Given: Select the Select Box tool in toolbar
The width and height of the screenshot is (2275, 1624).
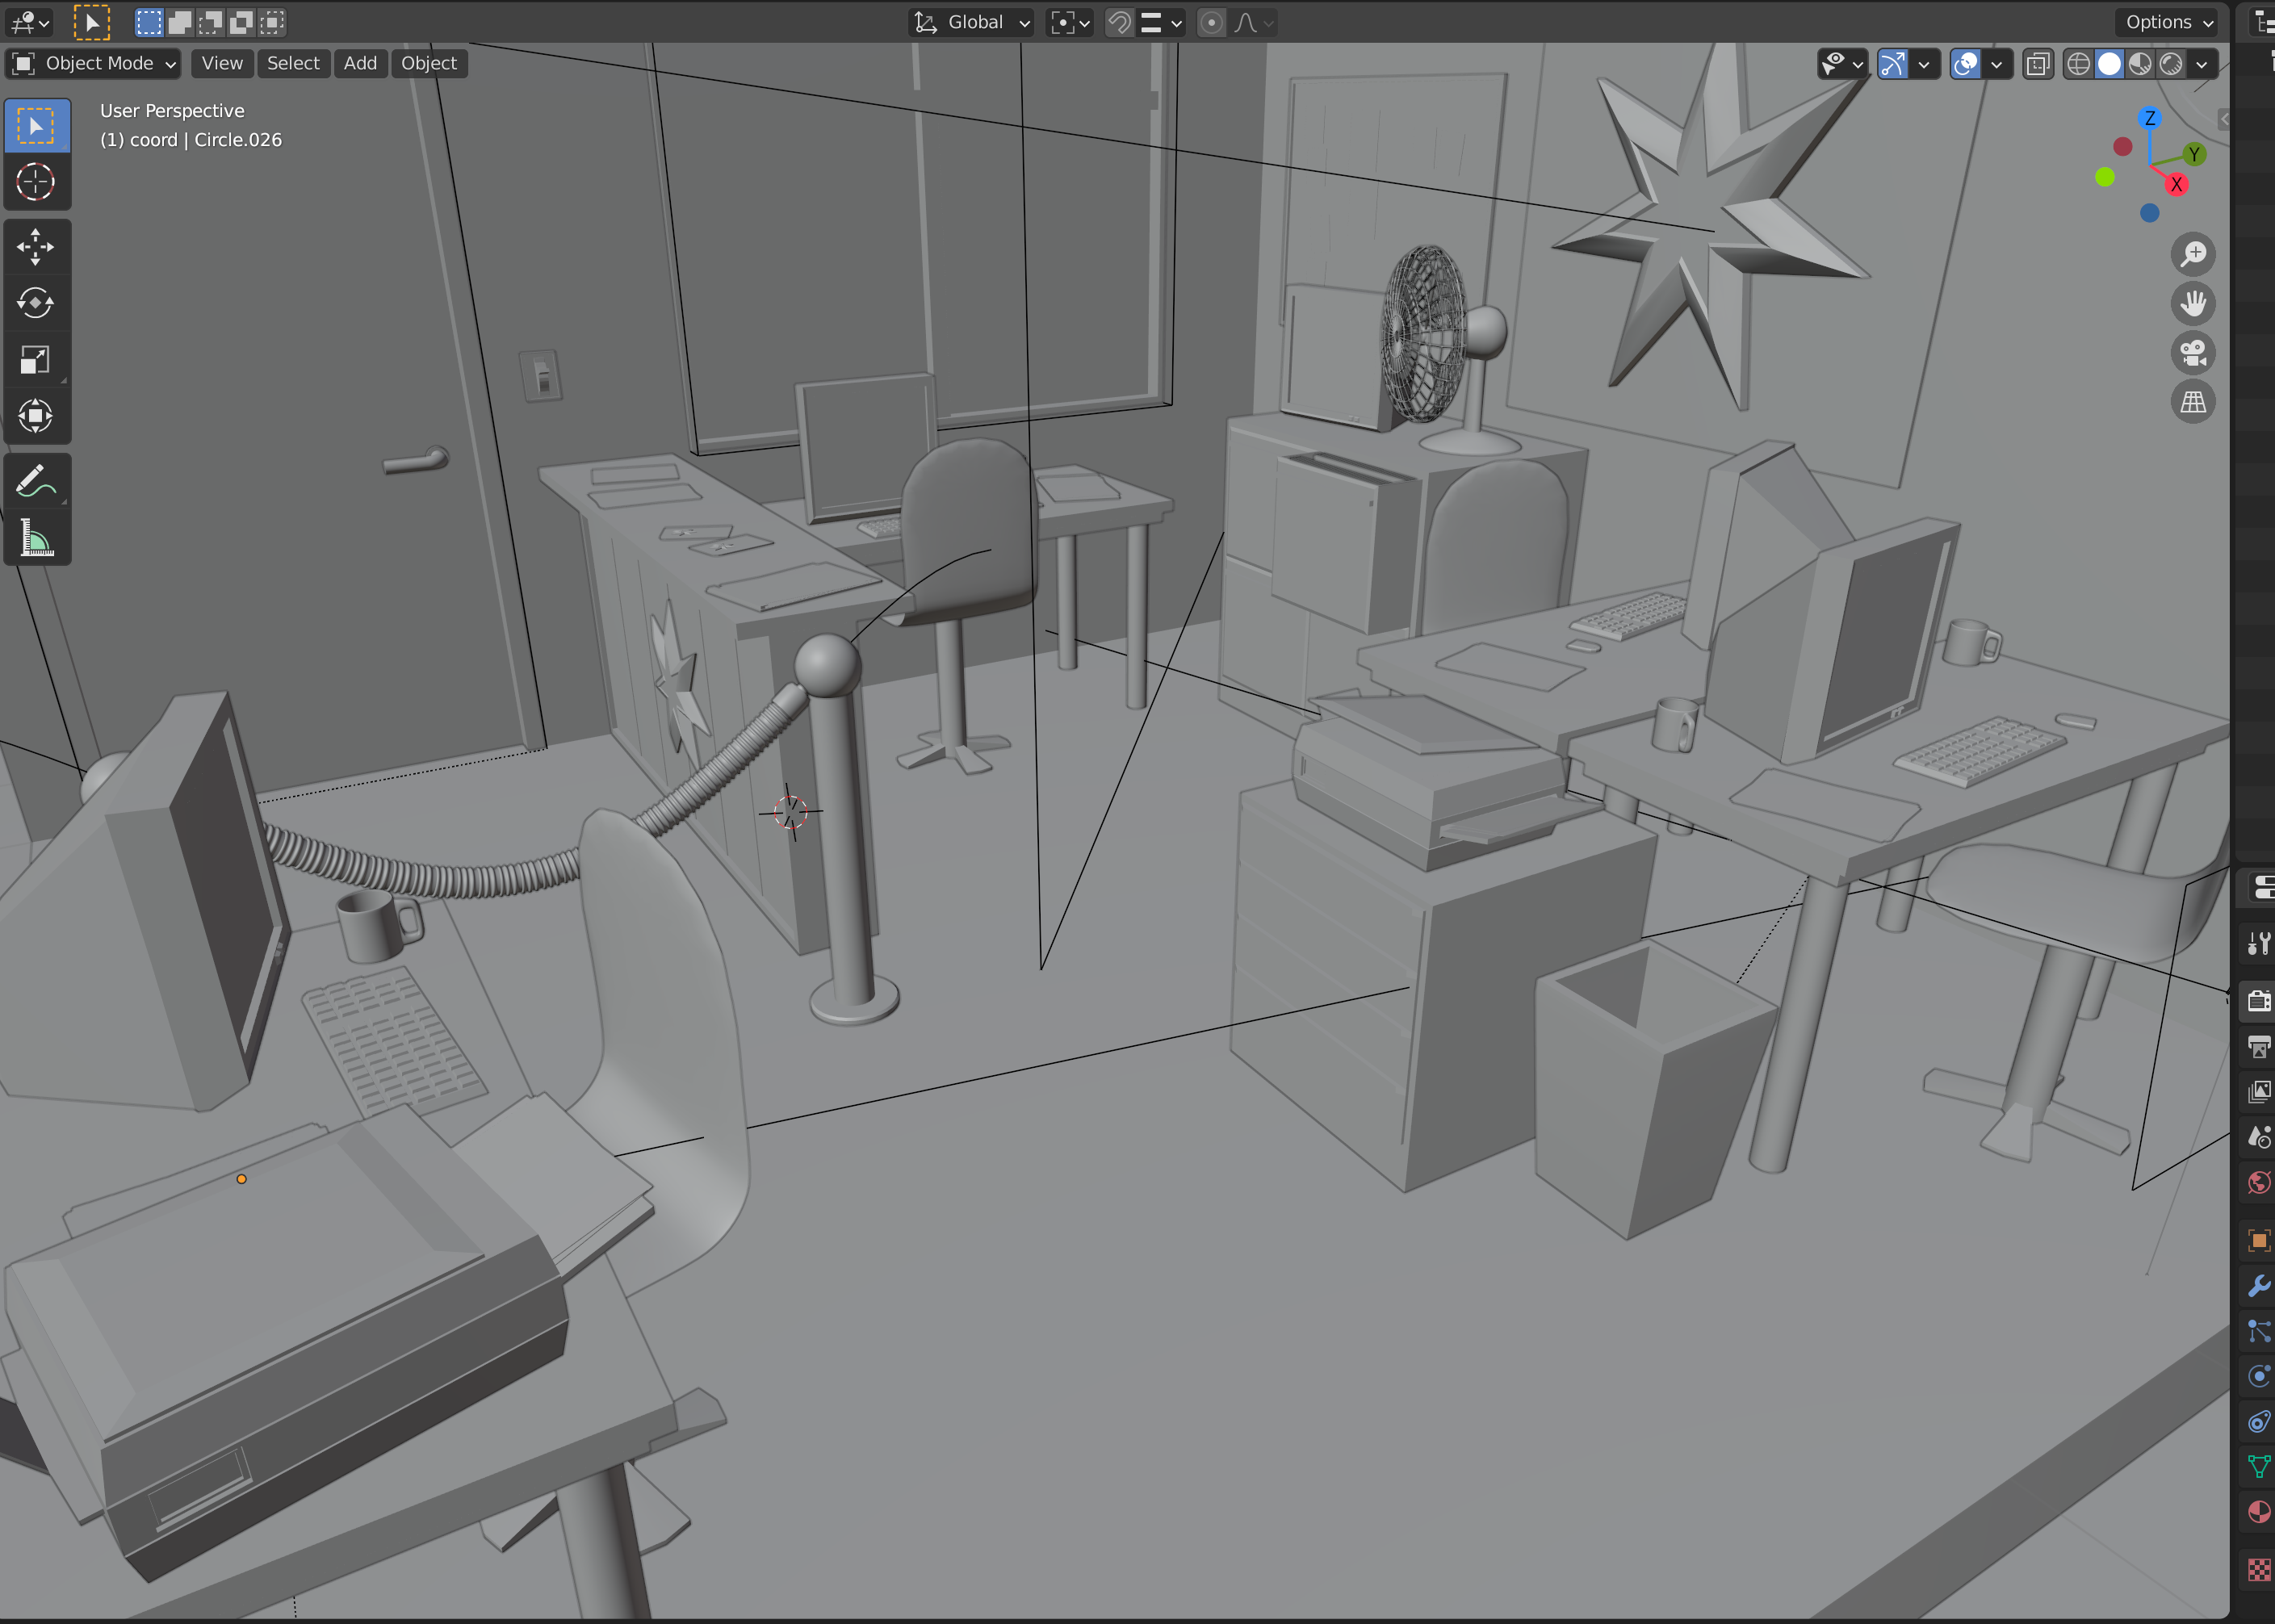Looking at the screenshot, I should tap(36, 126).
